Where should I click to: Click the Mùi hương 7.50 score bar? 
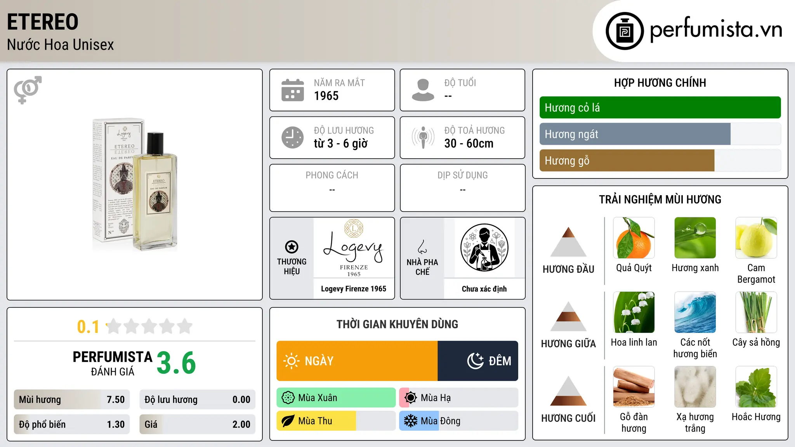(72, 400)
